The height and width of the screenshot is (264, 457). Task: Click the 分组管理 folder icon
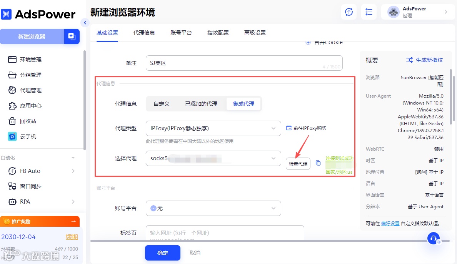tap(12, 75)
